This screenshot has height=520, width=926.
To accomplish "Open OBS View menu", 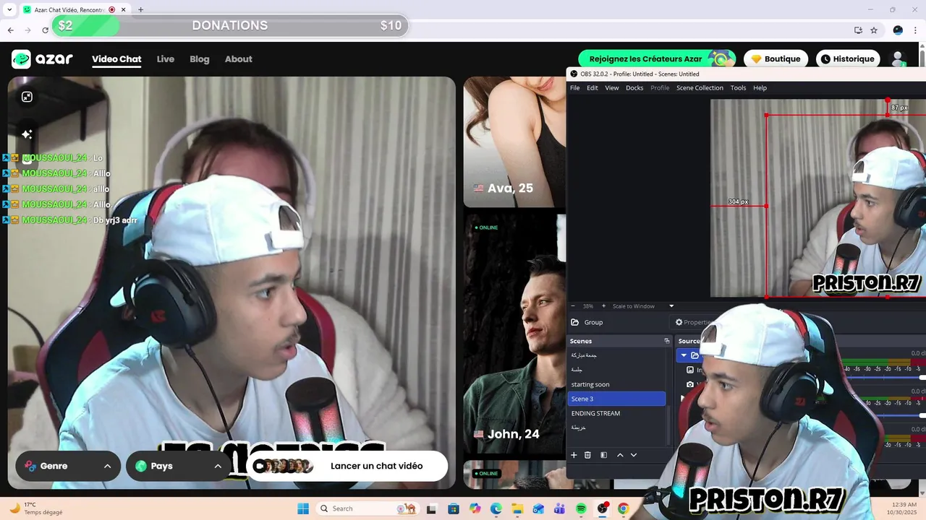I will (611, 88).
